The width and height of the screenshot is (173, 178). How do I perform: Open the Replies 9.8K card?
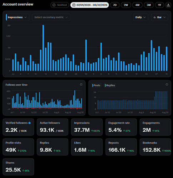point(52,147)
